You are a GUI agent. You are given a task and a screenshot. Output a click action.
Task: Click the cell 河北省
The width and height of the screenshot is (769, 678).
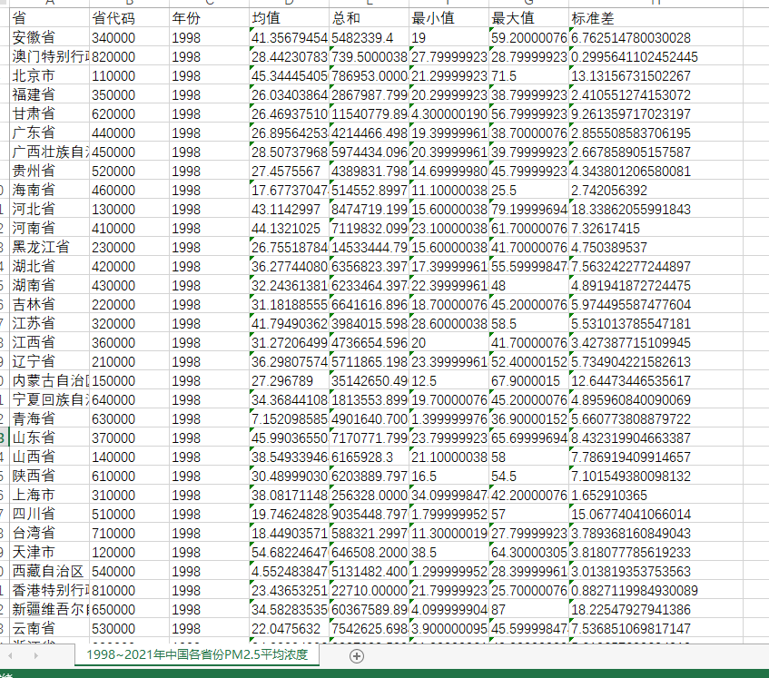click(50, 210)
